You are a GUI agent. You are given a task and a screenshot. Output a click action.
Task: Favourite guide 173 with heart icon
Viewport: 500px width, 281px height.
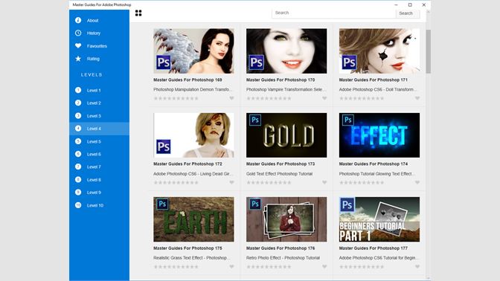(324, 183)
